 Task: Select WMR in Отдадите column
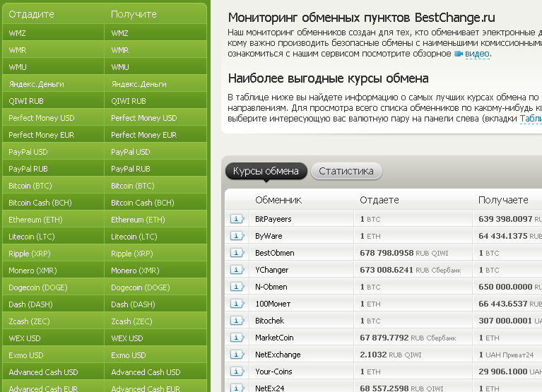53,49
